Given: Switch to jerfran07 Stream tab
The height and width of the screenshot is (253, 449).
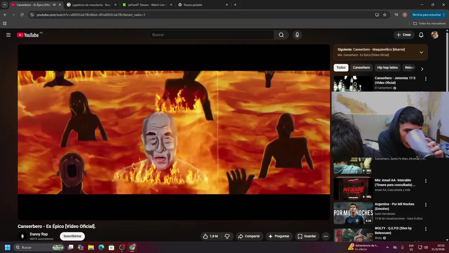Looking at the screenshot, I should click(x=147, y=5).
